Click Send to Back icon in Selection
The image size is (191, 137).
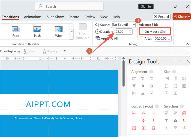pyautogui.click(x=167, y=128)
